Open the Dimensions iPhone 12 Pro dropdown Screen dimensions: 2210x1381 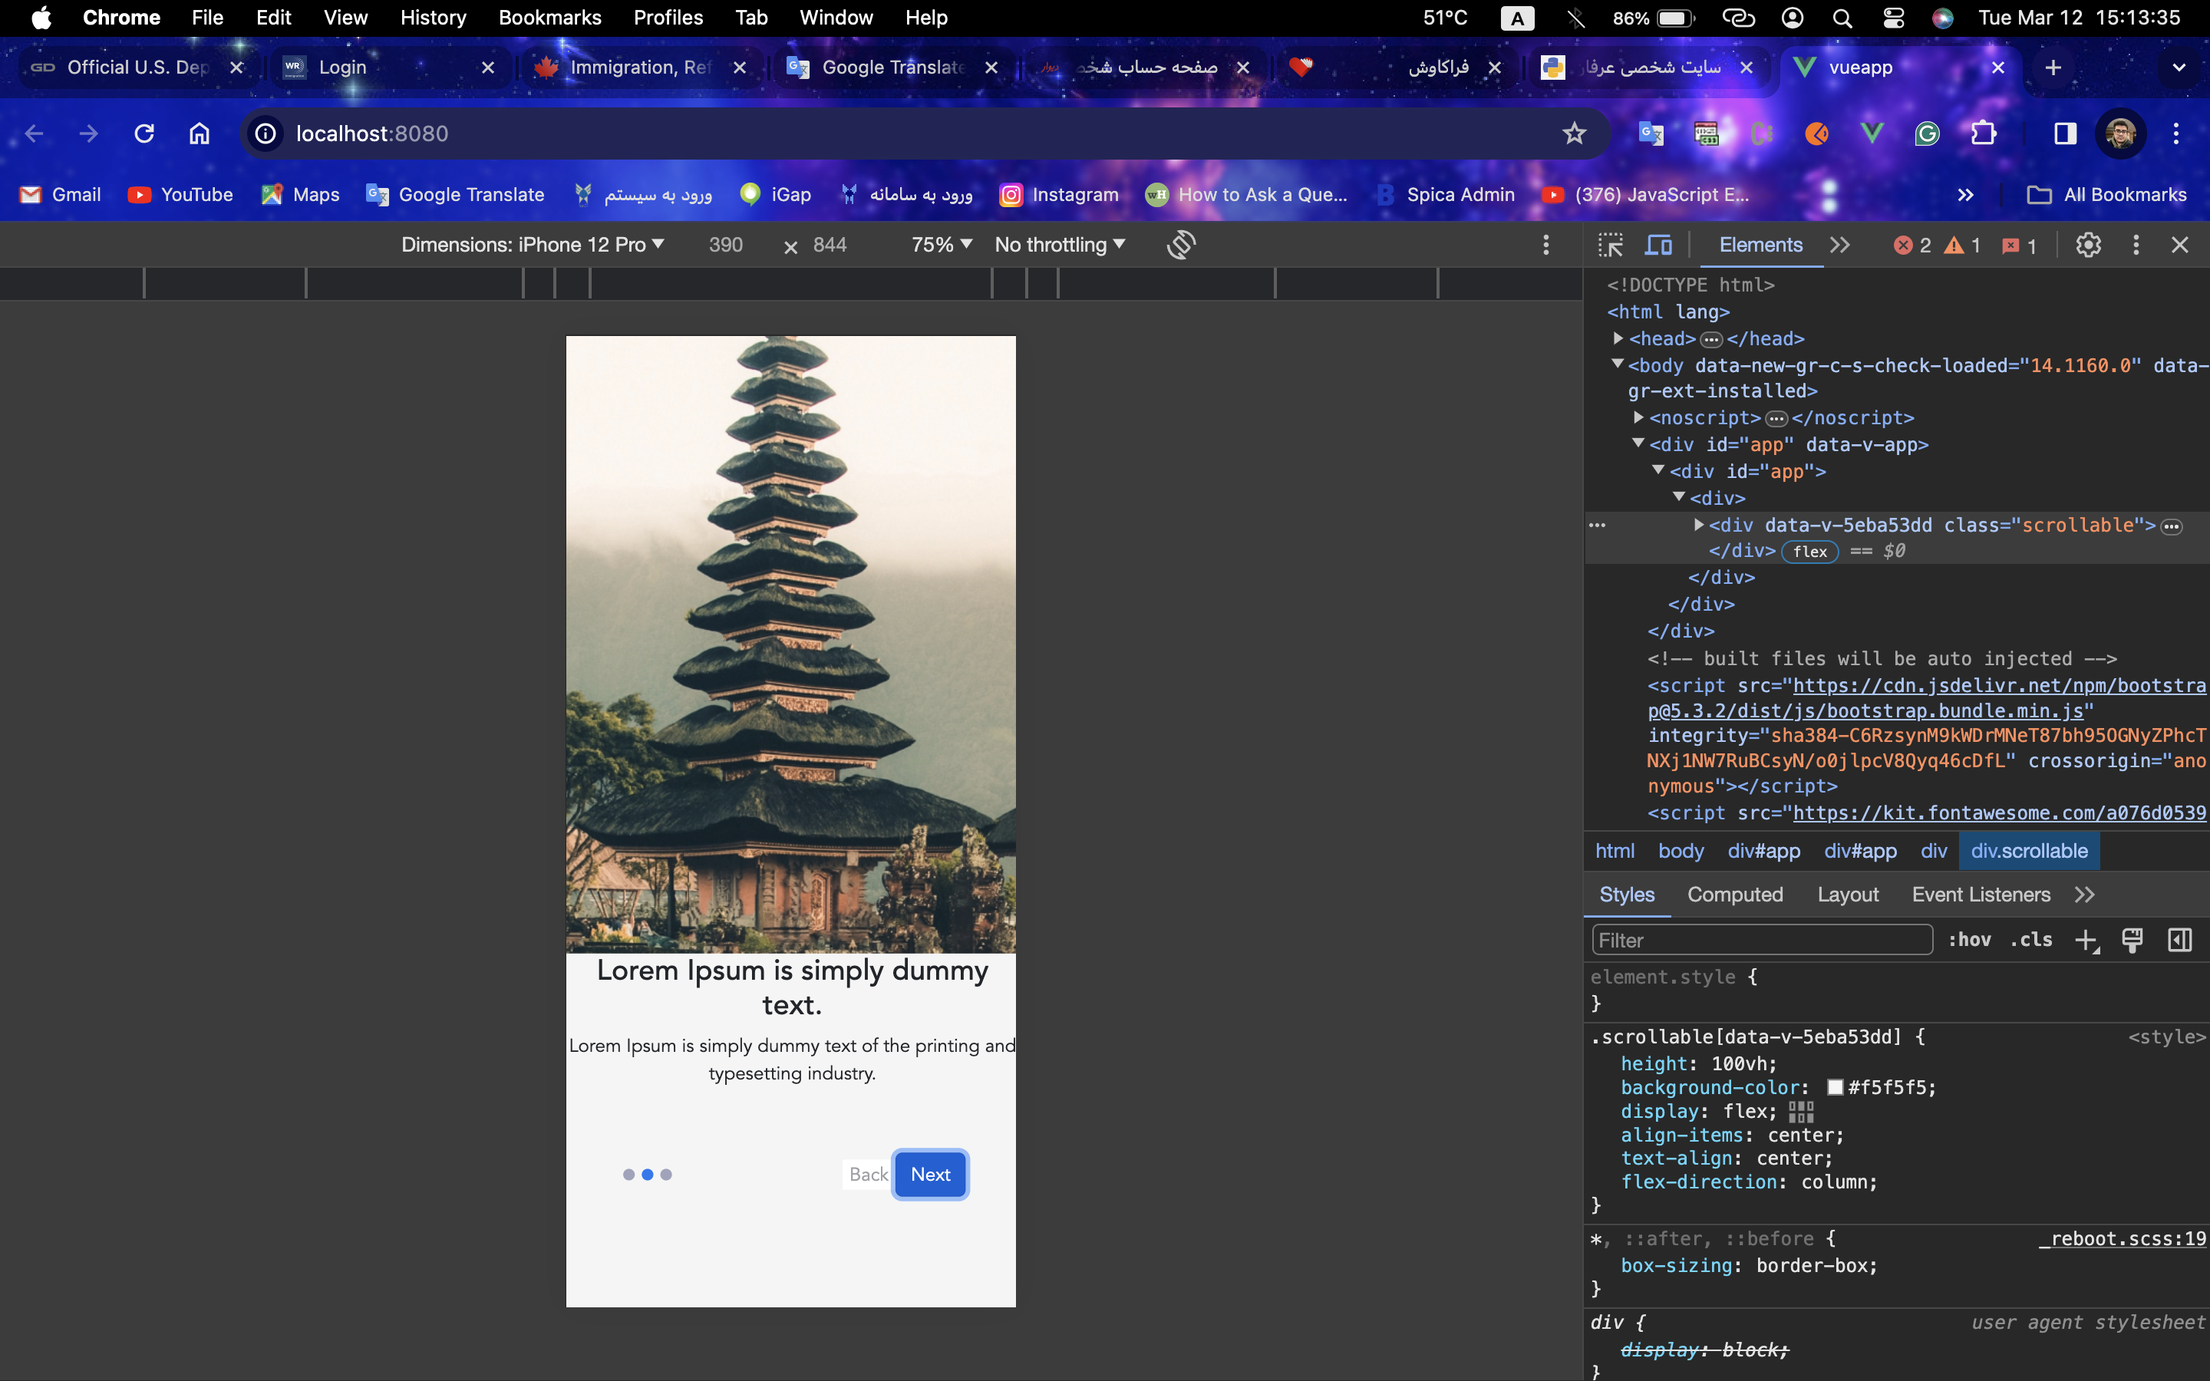(533, 245)
